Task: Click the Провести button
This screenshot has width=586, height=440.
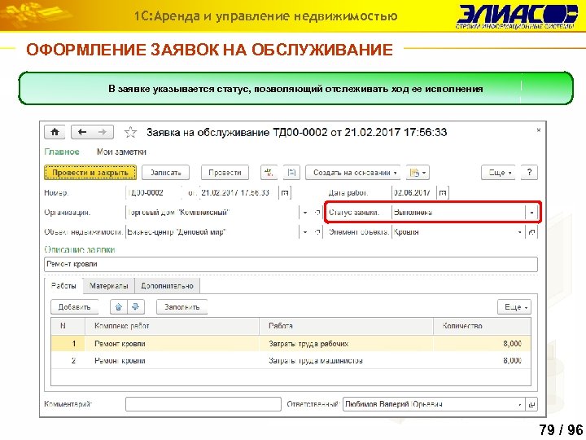Action: pyautogui.click(x=225, y=173)
